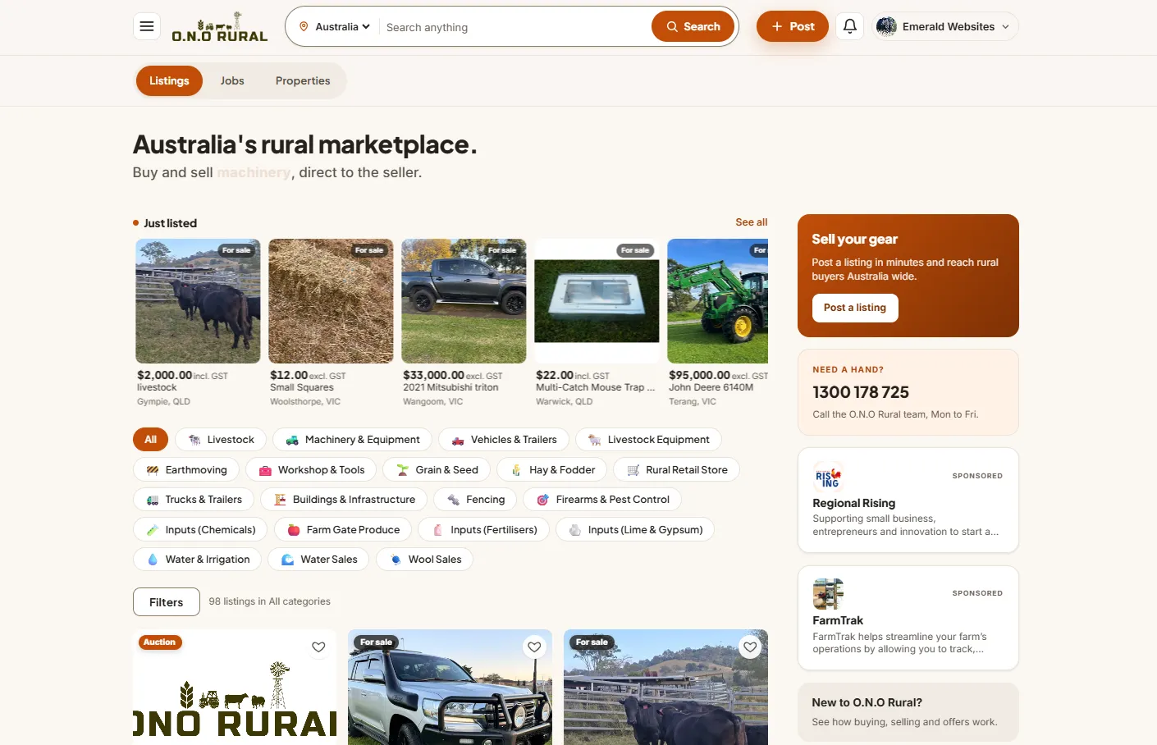Click the Firearms & Pest Control target icon
This screenshot has height=745, width=1157.
(x=542, y=500)
